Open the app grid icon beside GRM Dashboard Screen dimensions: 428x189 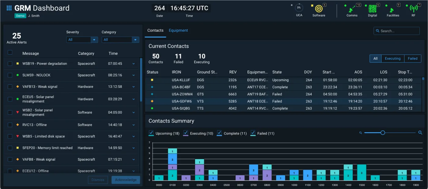(x=9, y=8)
